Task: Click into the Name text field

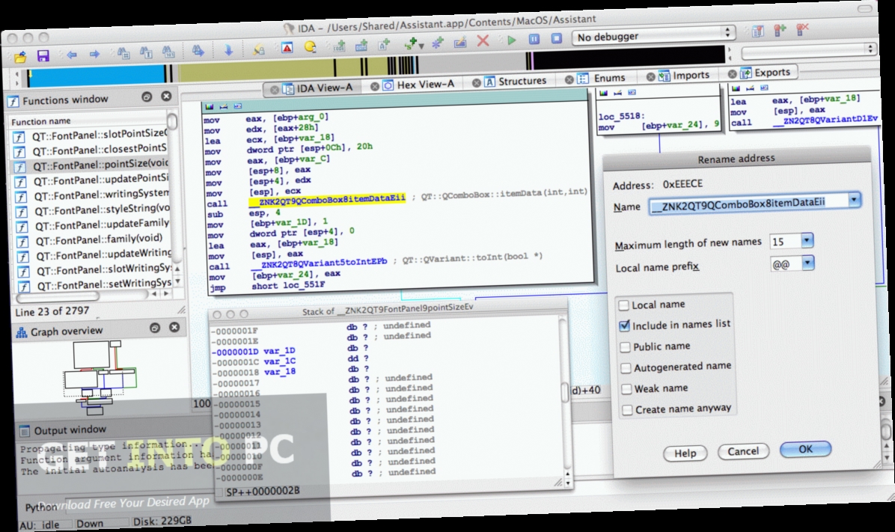Action: [748, 204]
